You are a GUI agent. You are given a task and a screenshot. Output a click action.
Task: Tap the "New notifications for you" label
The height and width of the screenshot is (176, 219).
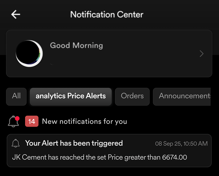(x=84, y=122)
